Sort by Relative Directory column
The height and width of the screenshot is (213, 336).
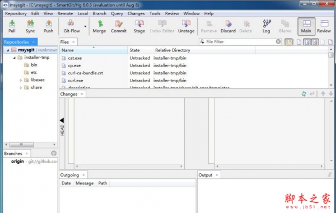coord(204,50)
